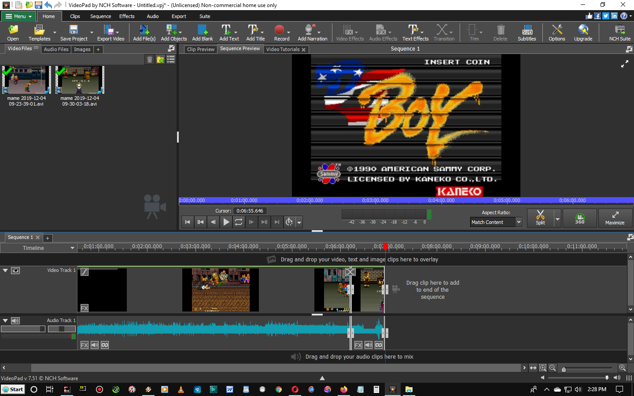
Task: Mute the second audio clip speaker
Action: click(x=369, y=345)
